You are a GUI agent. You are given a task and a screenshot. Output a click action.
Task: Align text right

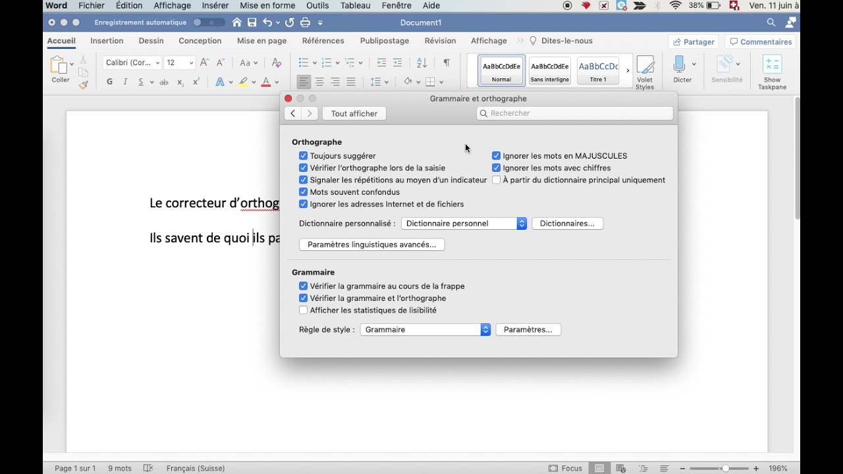tap(335, 82)
